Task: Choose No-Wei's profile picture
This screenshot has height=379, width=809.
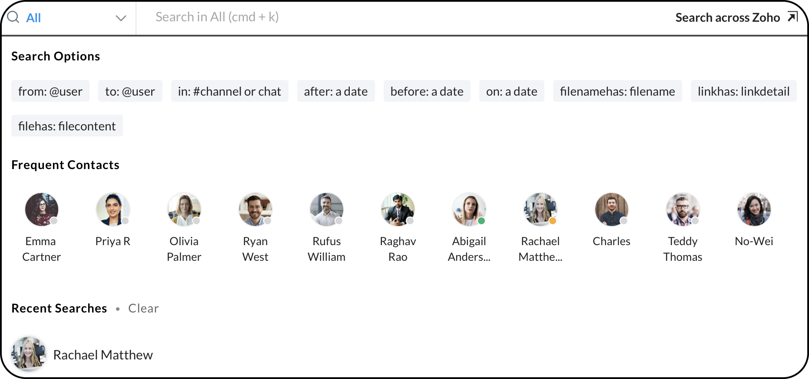Action: point(754,209)
